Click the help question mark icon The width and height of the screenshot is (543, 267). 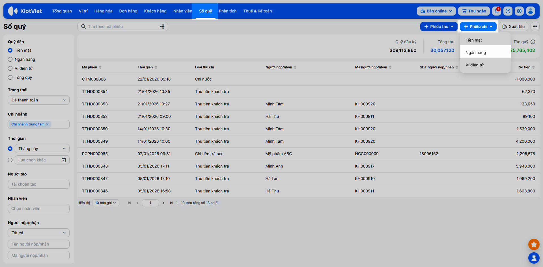coord(508,11)
